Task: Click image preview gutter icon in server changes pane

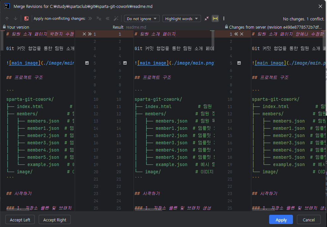Action: pyautogui.click(x=239, y=63)
